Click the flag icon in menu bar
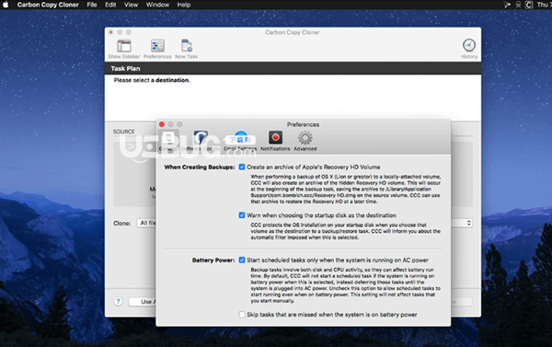552x347 pixels. tap(507, 5)
